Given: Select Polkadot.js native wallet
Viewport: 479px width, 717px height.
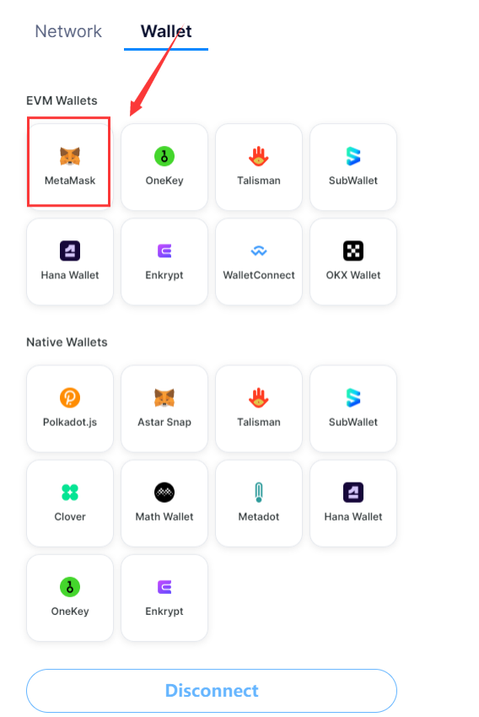Looking at the screenshot, I should pos(70,408).
